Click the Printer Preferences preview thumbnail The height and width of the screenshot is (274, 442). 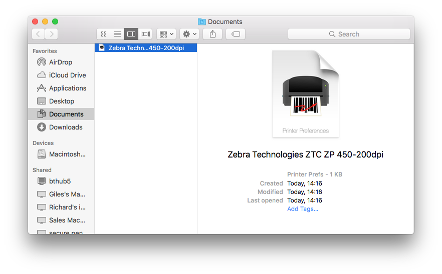[x=306, y=93]
